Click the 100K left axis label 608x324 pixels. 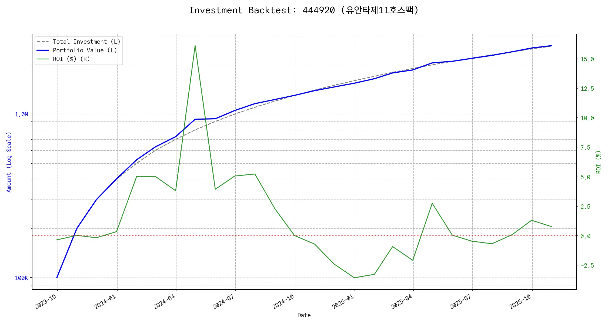(21, 278)
